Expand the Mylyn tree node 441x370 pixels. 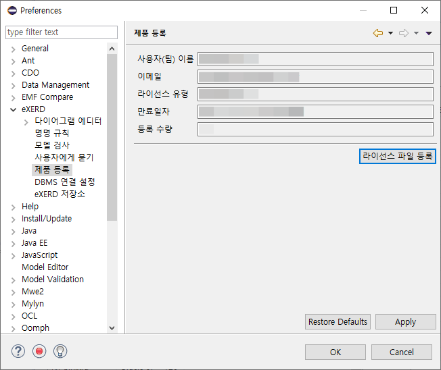click(x=14, y=305)
